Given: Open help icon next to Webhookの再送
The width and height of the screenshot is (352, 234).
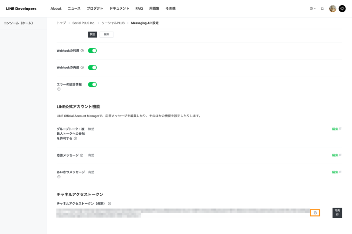Looking at the screenshot, I should click(82, 68).
